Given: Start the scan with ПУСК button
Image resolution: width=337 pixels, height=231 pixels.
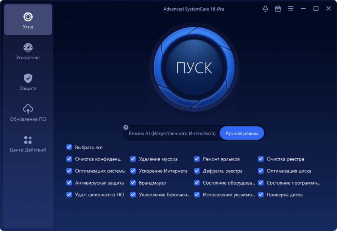Looking at the screenshot, I should click(194, 67).
